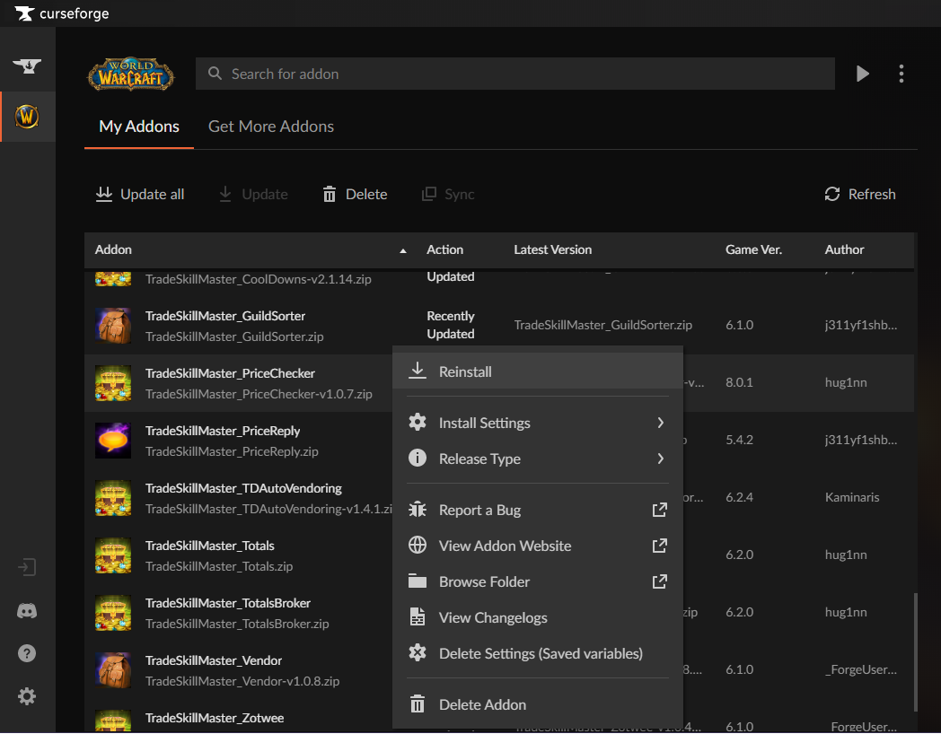941x734 pixels.
Task: Open app settings gear in sidebar
Action: [27, 696]
